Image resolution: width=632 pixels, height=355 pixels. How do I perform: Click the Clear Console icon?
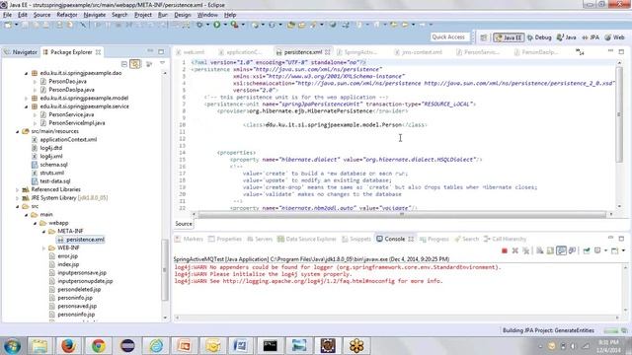540,250
